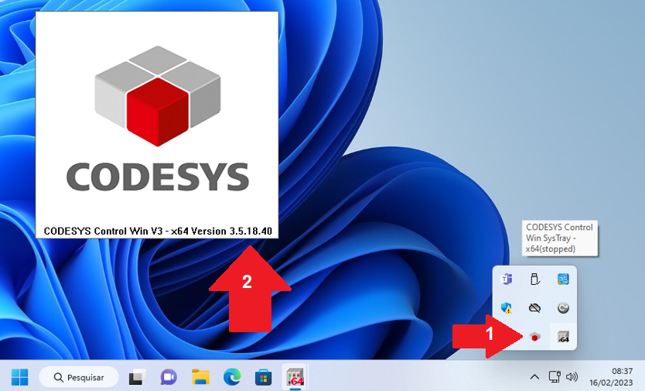Click the CODESYS x64 taskbar app

(295, 377)
